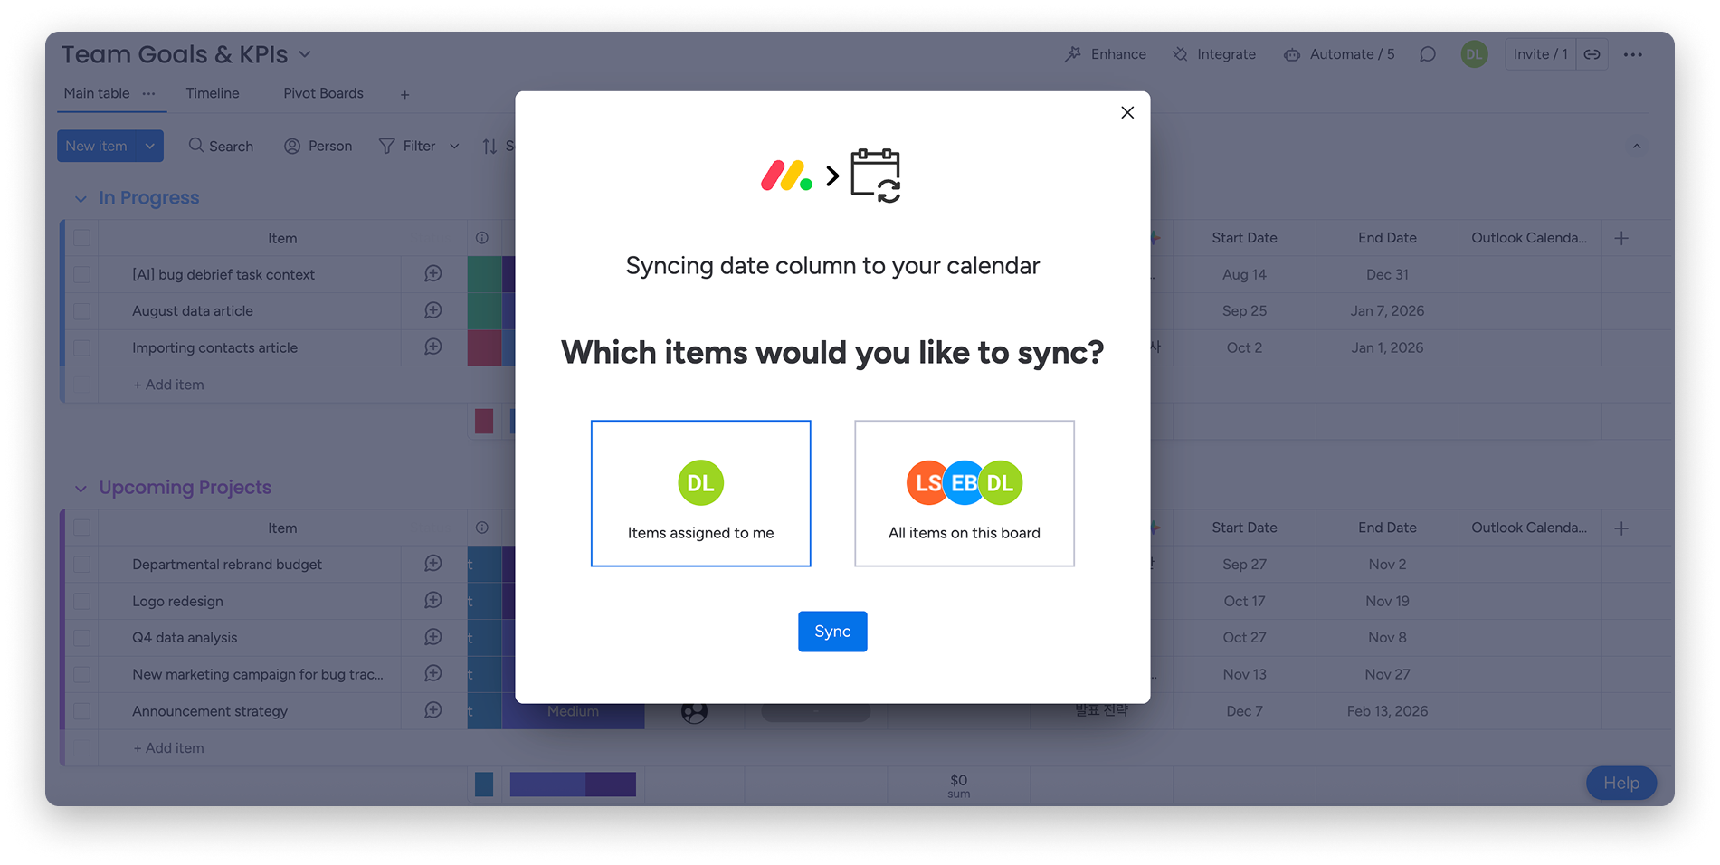Toggle the select-all checkbox in In Progress
The image size is (1720, 865).
coord(82,238)
